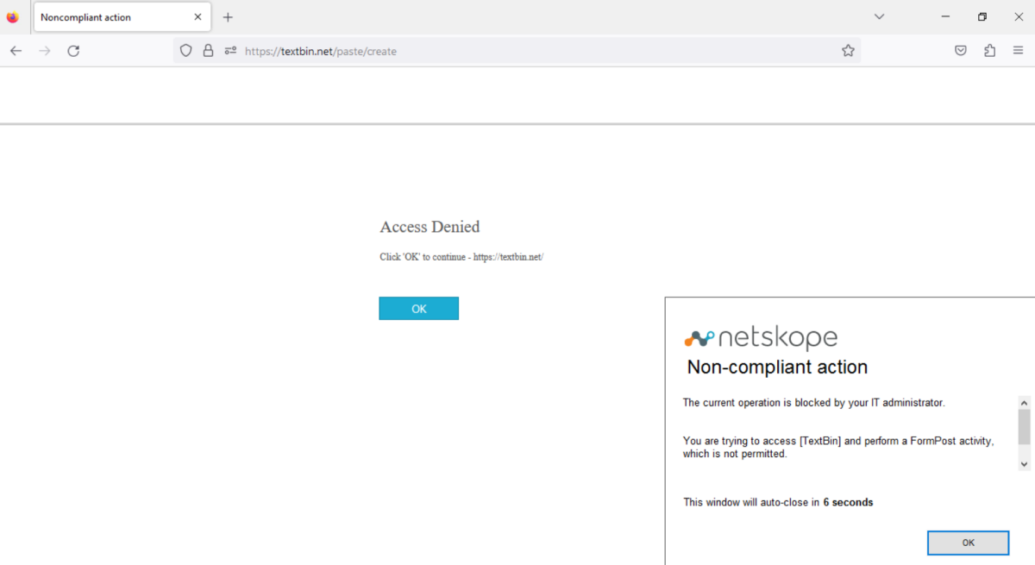This screenshot has width=1035, height=565.
Task: Open a new tab with the plus button
Action: [228, 16]
